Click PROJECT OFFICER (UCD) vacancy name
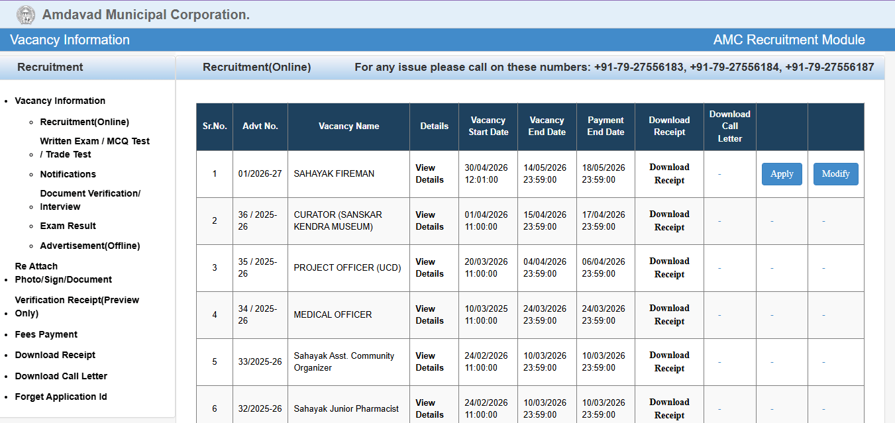This screenshot has width=895, height=423. 347,267
